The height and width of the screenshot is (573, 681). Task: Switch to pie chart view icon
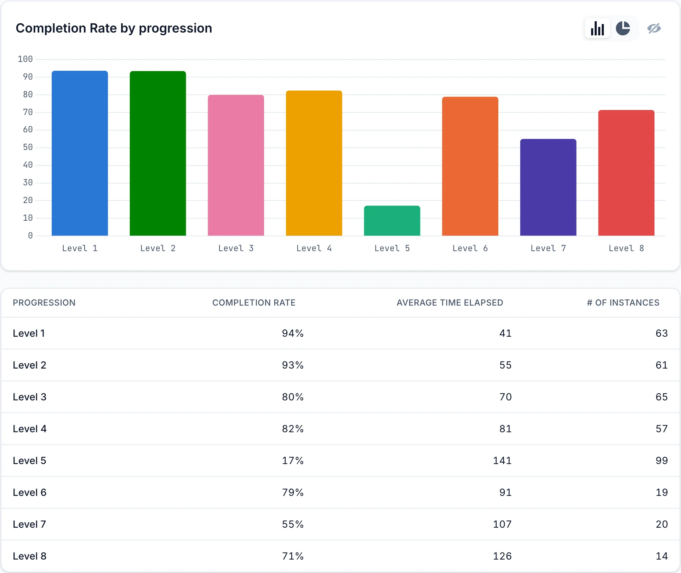coord(623,28)
